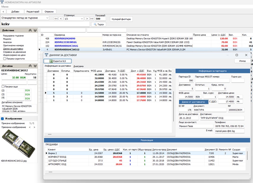
Task: Click the magnifier Търси search button
Action: click(x=99, y=25)
